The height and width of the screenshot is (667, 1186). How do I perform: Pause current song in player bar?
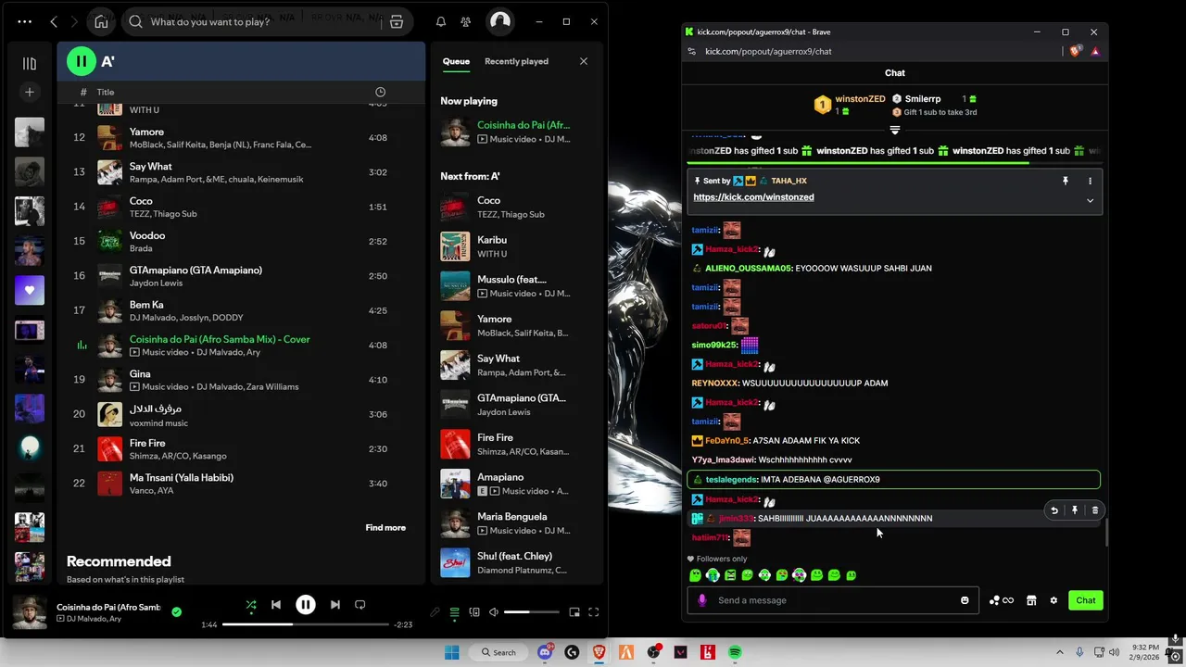[x=306, y=605]
